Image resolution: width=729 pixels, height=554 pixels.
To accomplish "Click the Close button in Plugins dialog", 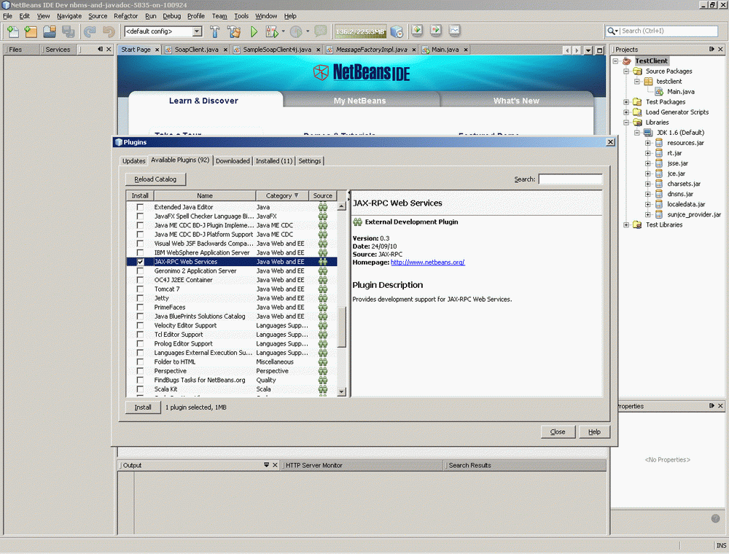I will coord(558,432).
